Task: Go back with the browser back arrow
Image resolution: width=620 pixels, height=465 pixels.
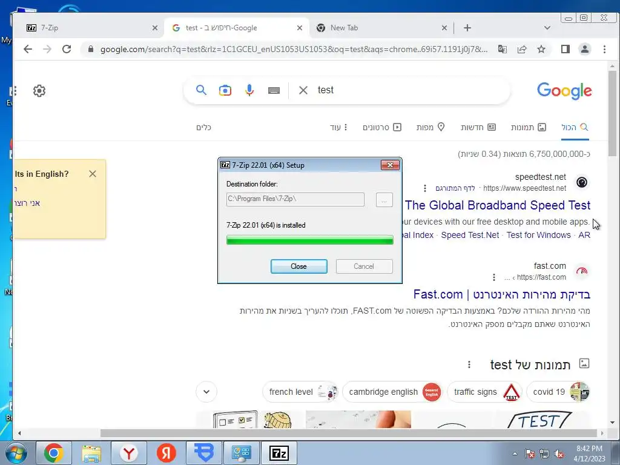Action: pos(28,49)
